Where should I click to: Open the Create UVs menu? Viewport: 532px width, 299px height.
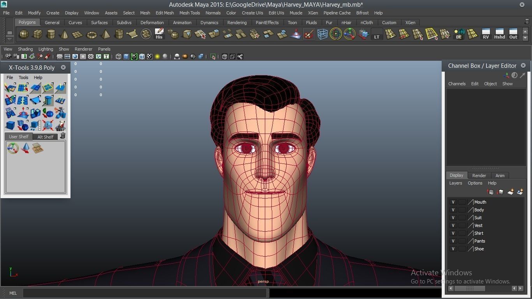point(252,13)
